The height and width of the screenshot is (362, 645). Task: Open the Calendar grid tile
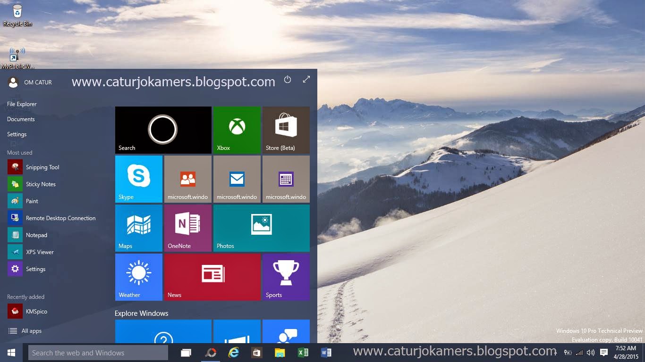pos(286,179)
